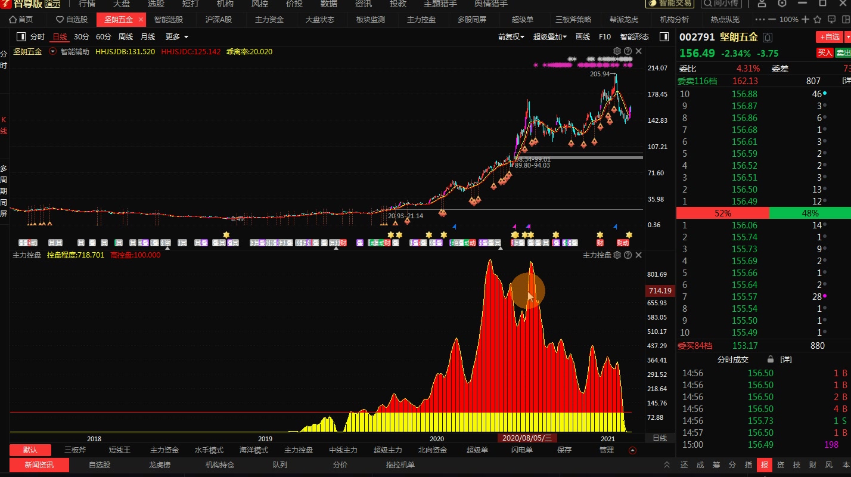Click 画线 drawing tool
Viewport: 851px width, 477px height.
583,37
